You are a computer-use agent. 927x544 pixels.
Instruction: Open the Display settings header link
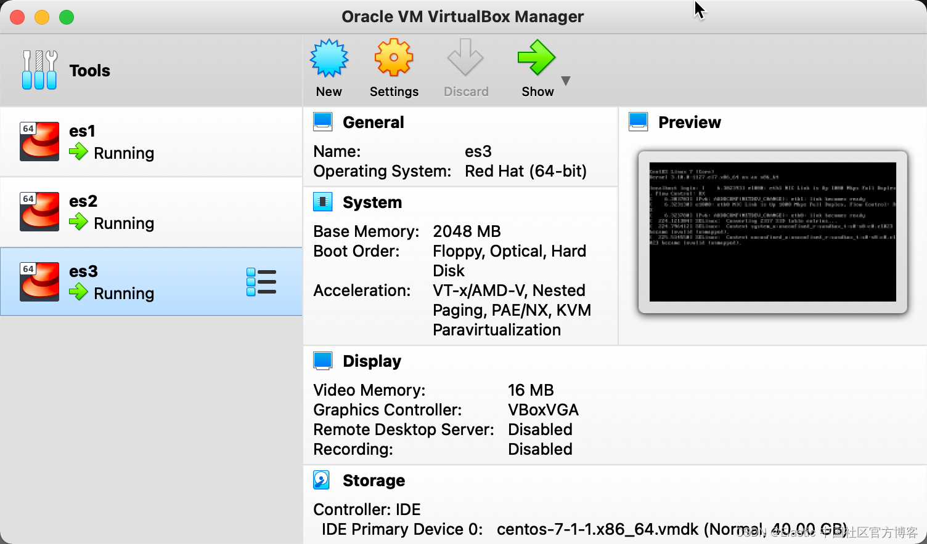372,361
